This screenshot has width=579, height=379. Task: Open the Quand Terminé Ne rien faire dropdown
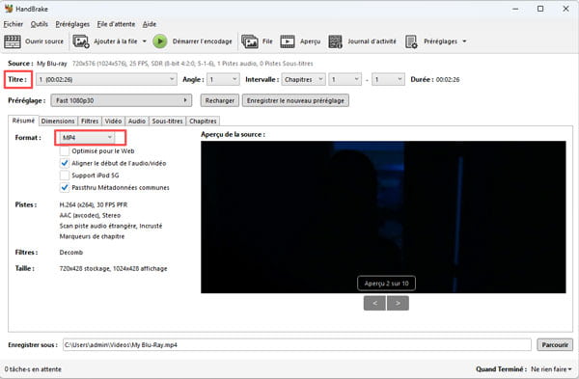pos(551,369)
